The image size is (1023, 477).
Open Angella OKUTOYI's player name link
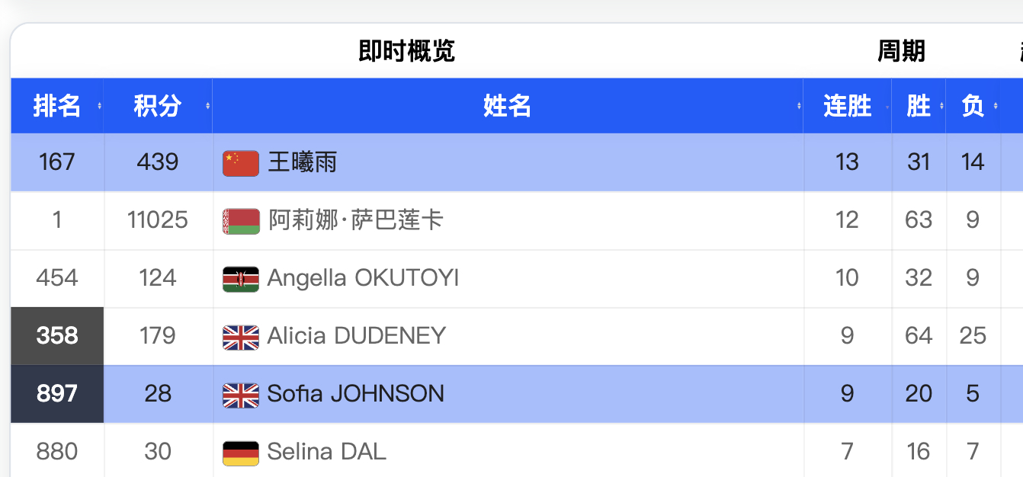click(363, 278)
